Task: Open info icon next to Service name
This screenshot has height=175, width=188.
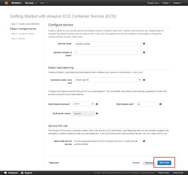Action: coord(144,43)
